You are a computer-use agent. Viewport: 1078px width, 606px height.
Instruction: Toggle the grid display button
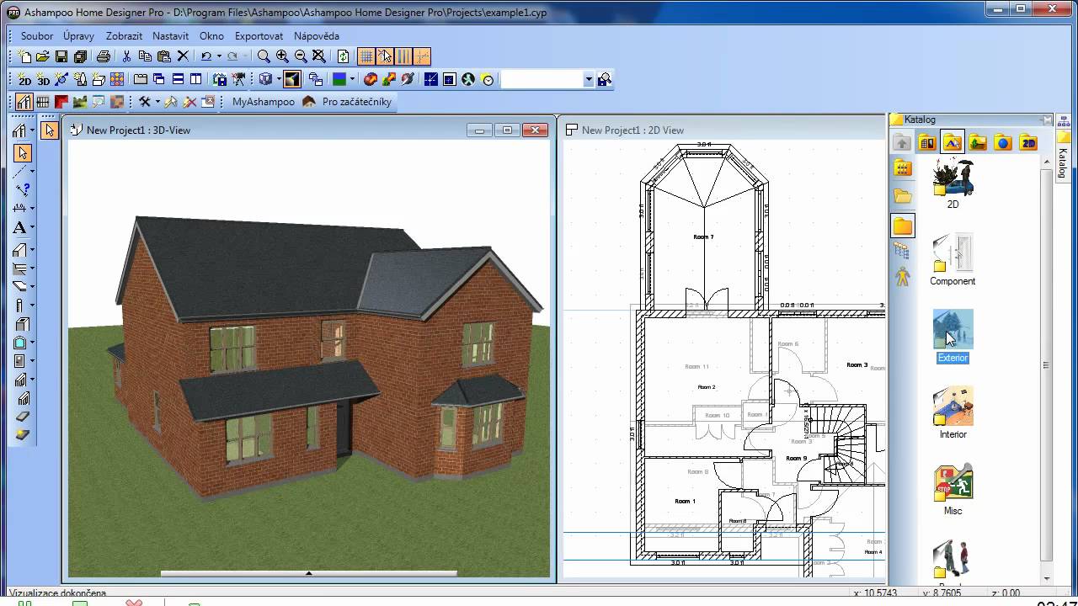tap(366, 56)
